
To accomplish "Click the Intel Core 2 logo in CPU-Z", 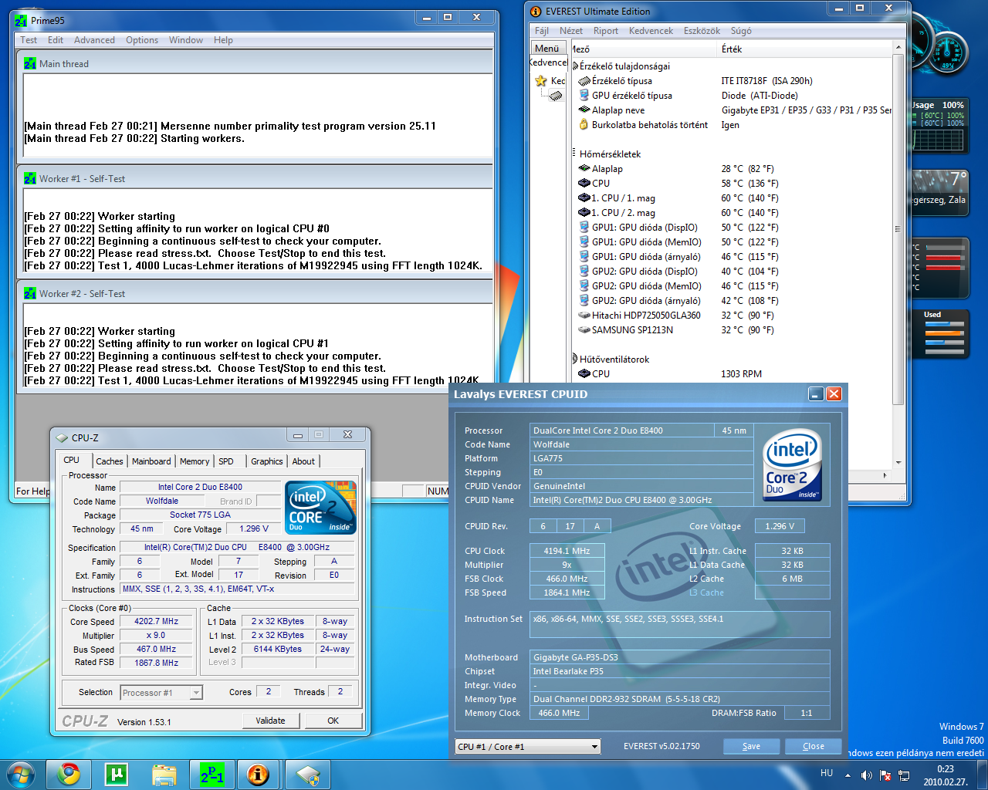I will 320,507.
